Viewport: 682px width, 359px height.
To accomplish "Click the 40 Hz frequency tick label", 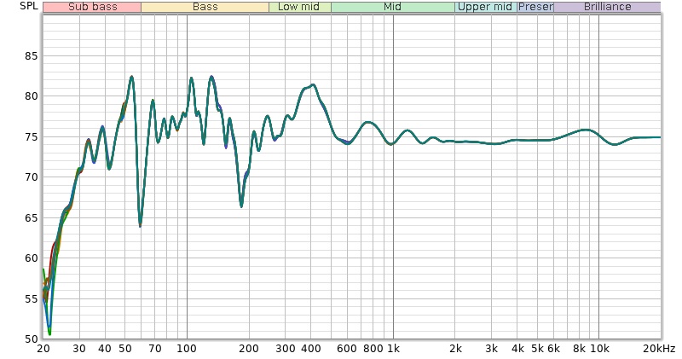I will click(x=105, y=349).
